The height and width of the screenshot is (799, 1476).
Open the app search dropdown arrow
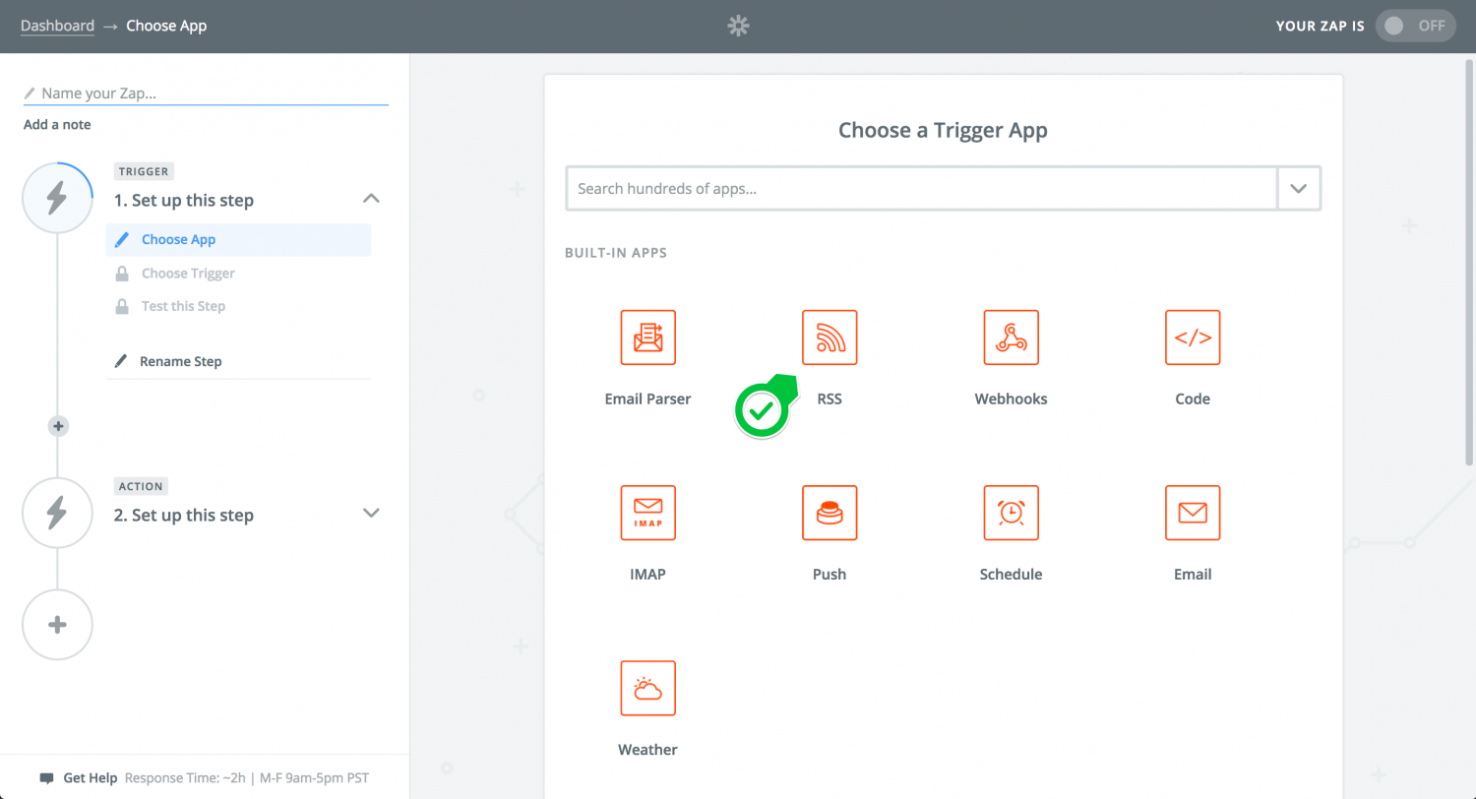coord(1299,189)
